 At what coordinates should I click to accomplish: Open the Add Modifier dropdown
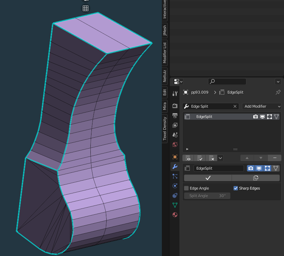pos(262,106)
